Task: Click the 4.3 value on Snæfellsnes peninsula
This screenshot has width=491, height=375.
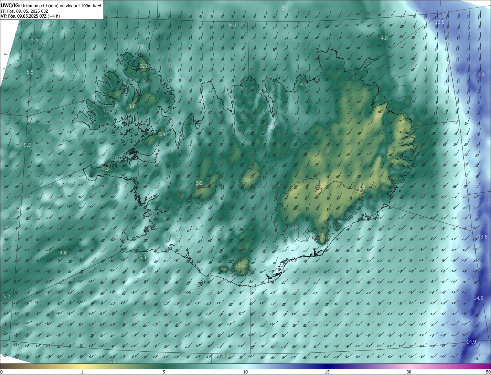Action: point(105,169)
